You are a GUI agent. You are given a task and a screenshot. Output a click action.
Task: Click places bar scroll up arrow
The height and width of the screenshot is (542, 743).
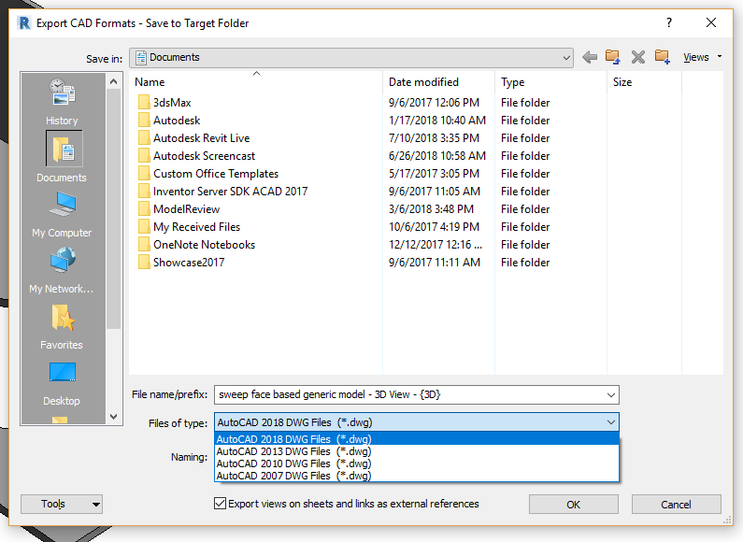114,81
